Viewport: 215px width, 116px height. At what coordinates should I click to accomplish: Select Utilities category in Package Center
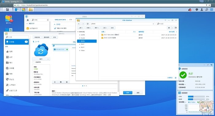point(17,85)
